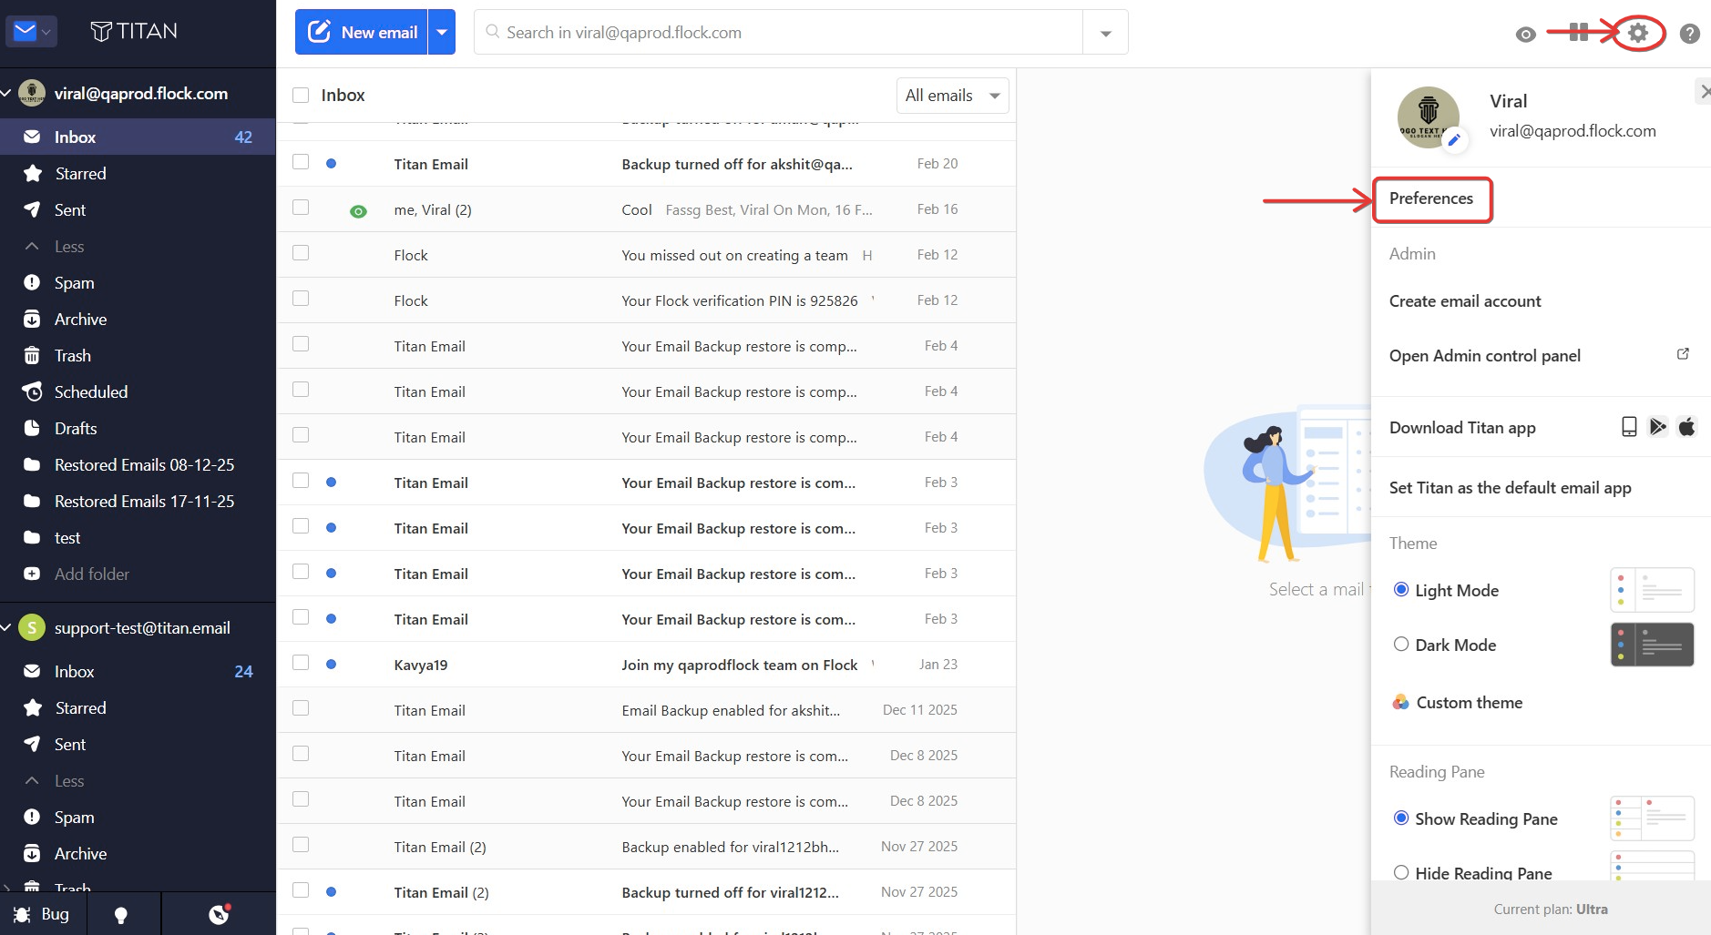The height and width of the screenshot is (935, 1711).
Task: Tick checkbox for Kavya19 email
Action: [301, 663]
